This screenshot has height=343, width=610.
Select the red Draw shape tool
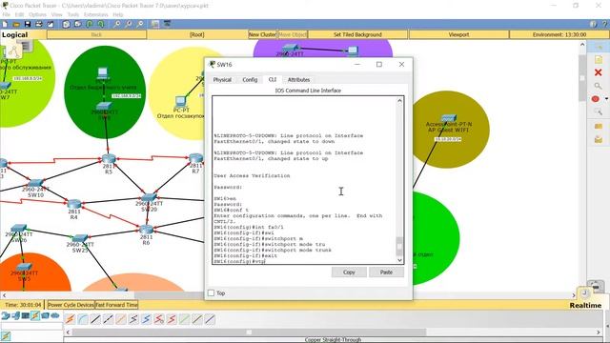click(x=596, y=99)
